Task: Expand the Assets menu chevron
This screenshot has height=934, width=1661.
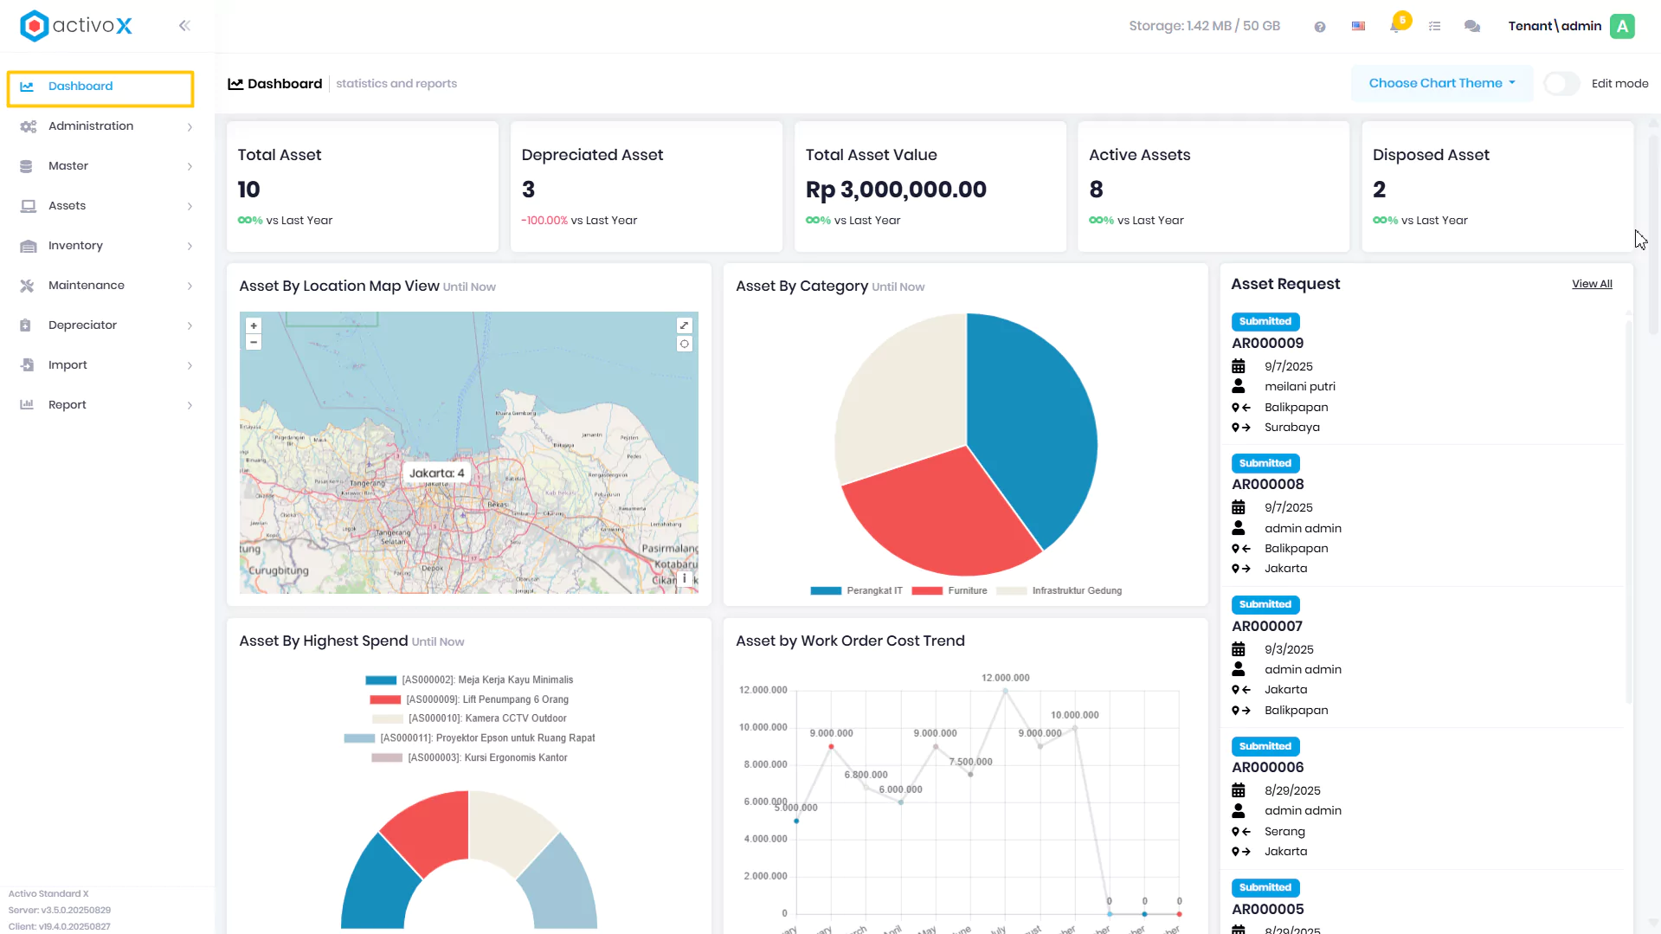Action: pyautogui.click(x=190, y=207)
